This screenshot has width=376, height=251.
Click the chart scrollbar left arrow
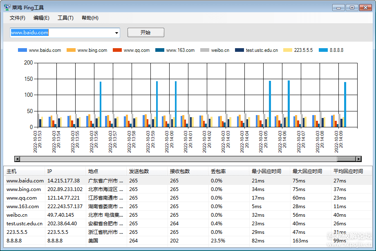tap(17, 159)
